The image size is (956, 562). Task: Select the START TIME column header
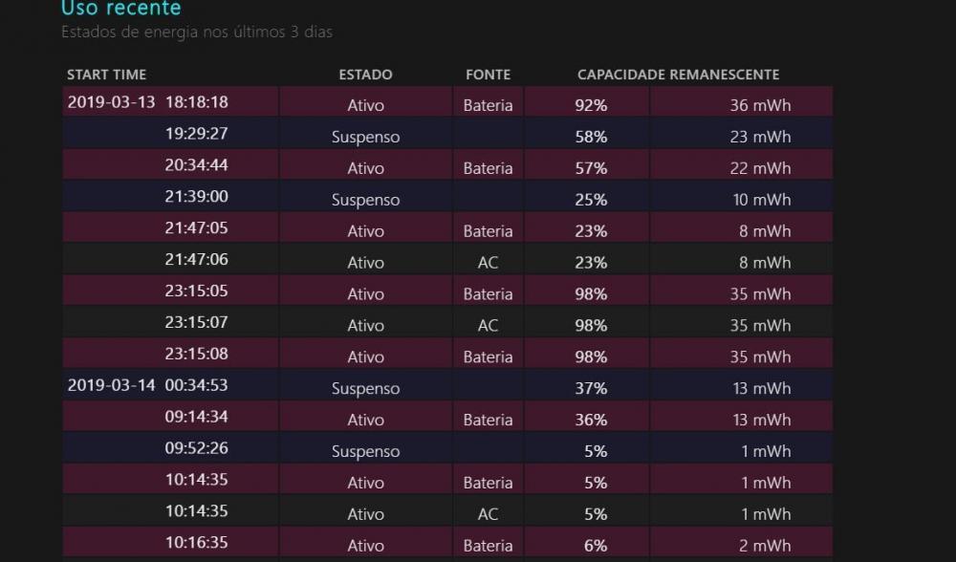(x=106, y=75)
